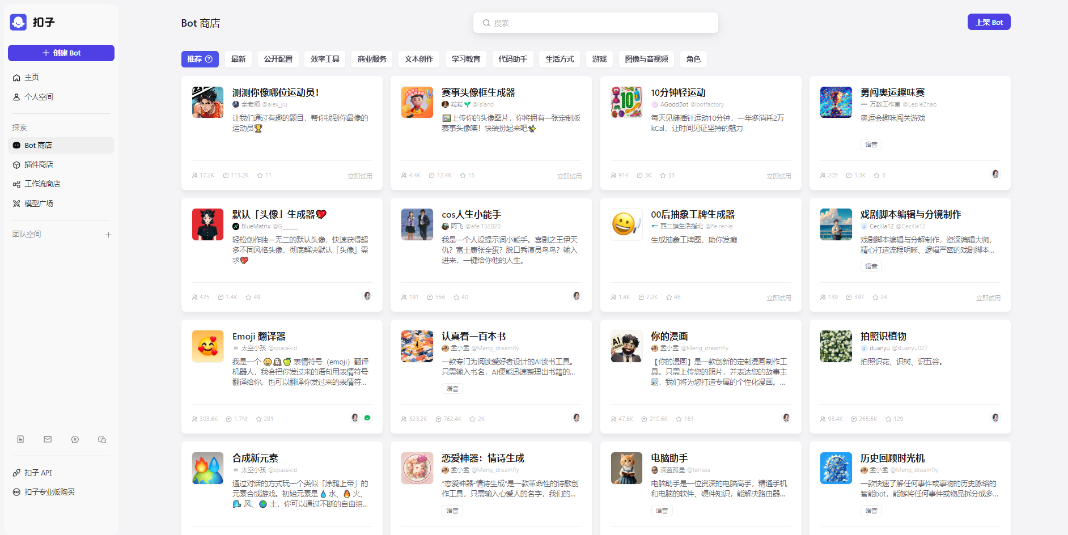This screenshot has height=535, width=1068.
Task: Click the hashtag community chat icon
Action: [x=75, y=439]
